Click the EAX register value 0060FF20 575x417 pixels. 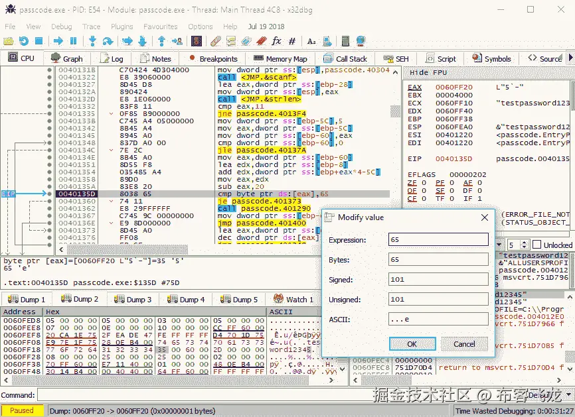click(x=454, y=87)
